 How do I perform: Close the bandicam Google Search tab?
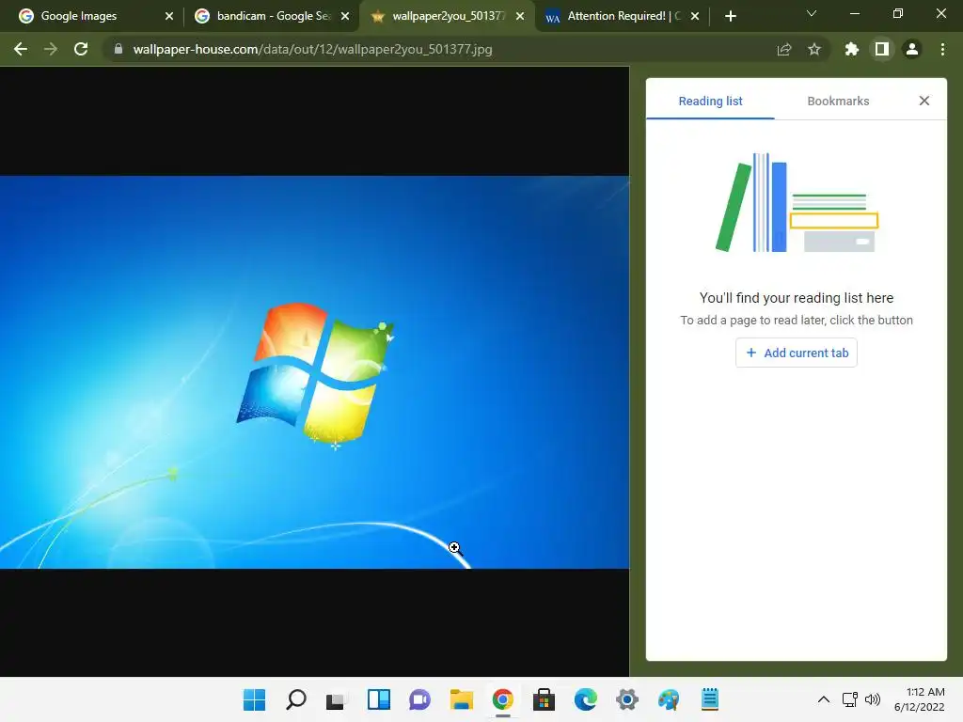345,16
